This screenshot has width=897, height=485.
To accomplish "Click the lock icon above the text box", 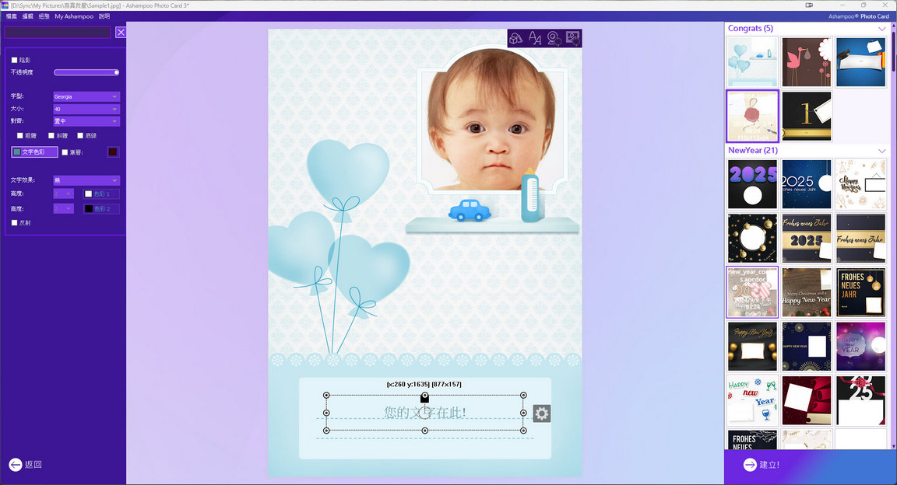I will point(424,397).
